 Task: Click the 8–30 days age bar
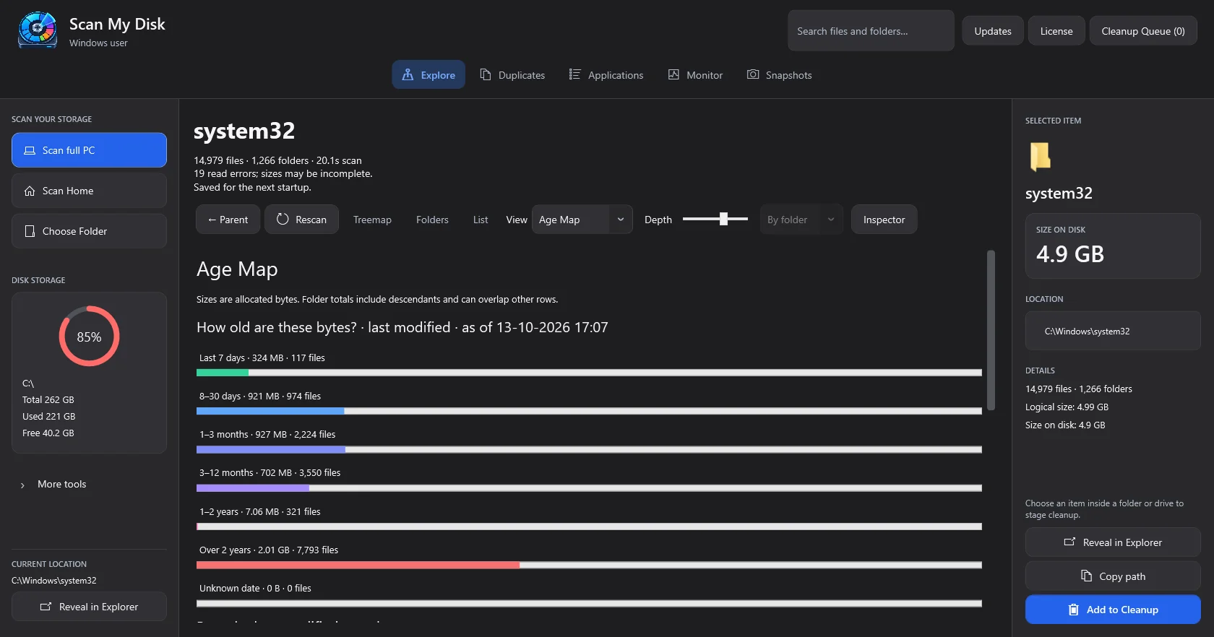coord(589,411)
